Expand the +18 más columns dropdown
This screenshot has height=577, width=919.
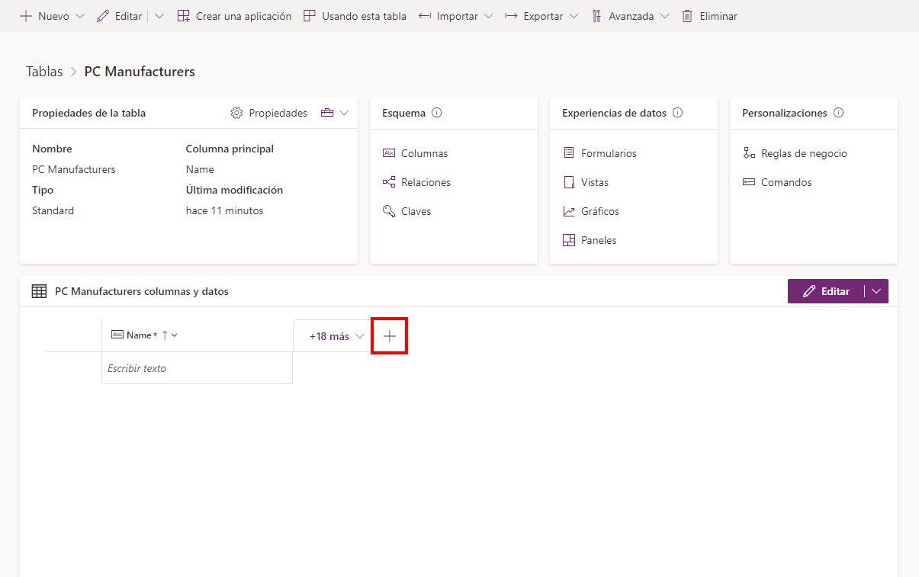(x=359, y=335)
